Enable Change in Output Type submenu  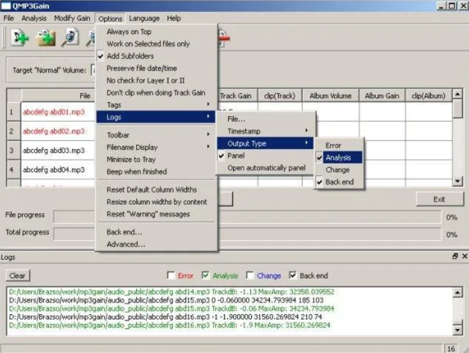coord(338,170)
